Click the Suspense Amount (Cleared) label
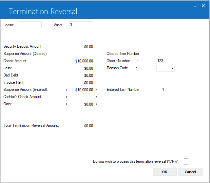This screenshot has height=183, width=210. [x=26, y=54]
